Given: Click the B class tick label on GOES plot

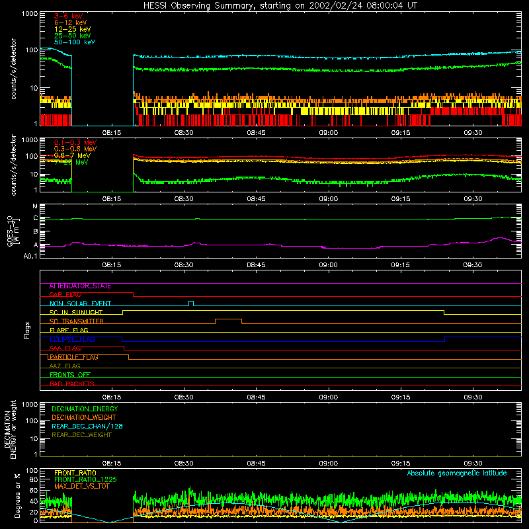Looking at the screenshot, I should pos(36,232).
